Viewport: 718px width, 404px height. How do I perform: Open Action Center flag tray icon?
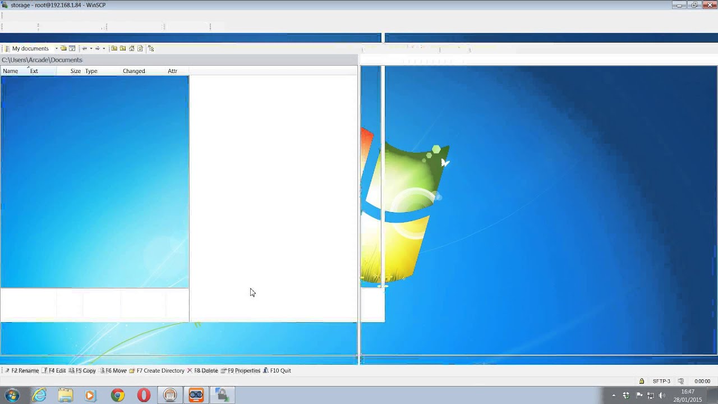click(x=640, y=396)
